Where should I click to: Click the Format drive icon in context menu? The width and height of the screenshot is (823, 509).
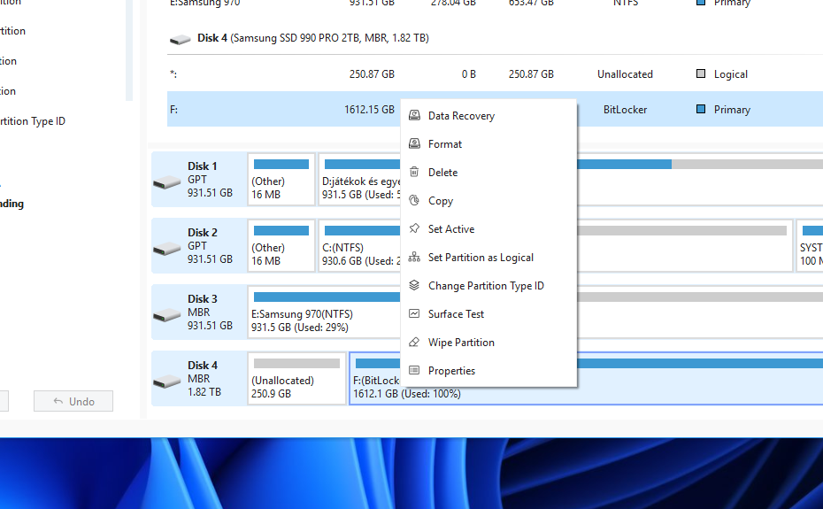tap(414, 144)
